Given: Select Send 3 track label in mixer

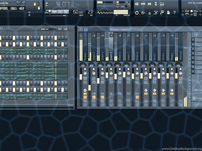Looking at the screenshot, I should [x=163, y=56].
